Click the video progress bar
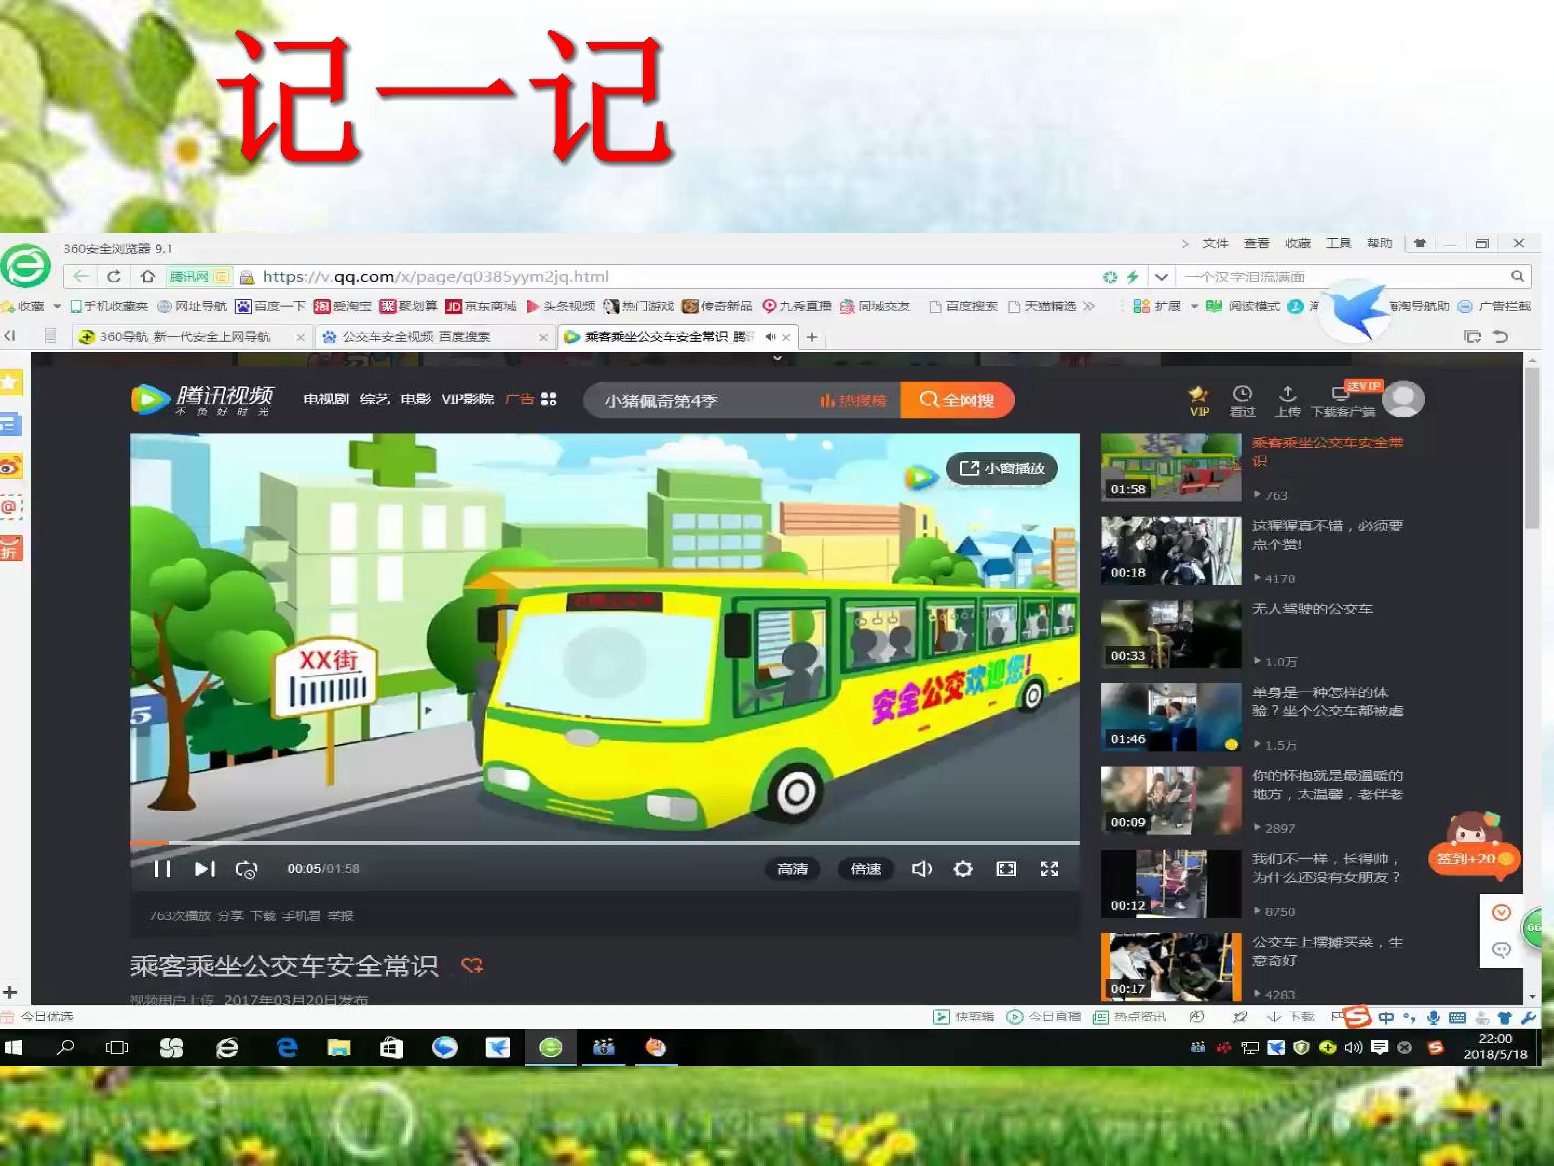 [x=604, y=842]
